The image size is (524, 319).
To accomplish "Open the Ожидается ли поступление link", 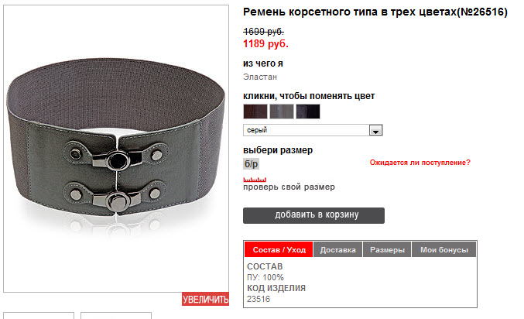I will (x=420, y=163).
